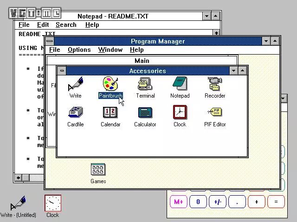297x222 pixels.
Task: Open the Write icon in Accessories
Action: pyautogui.click(x=75, y=83)
